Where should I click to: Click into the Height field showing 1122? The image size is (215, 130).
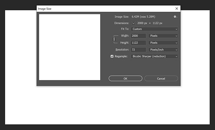(138, 43)
